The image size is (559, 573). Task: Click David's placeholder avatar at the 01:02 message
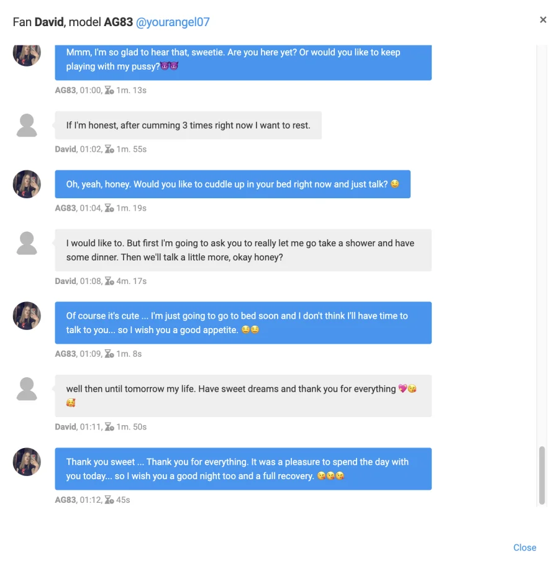coord(27,126)
